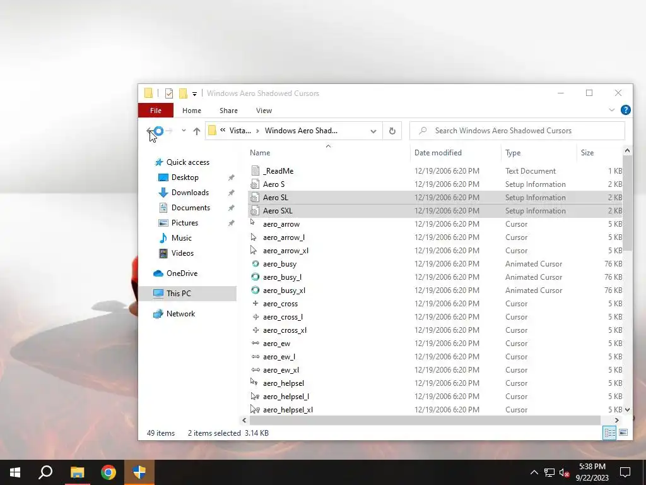Click the double chevron in address bar
Image resolution: width=646 pixels, height=485 pixels.
[x=223, y=130]
